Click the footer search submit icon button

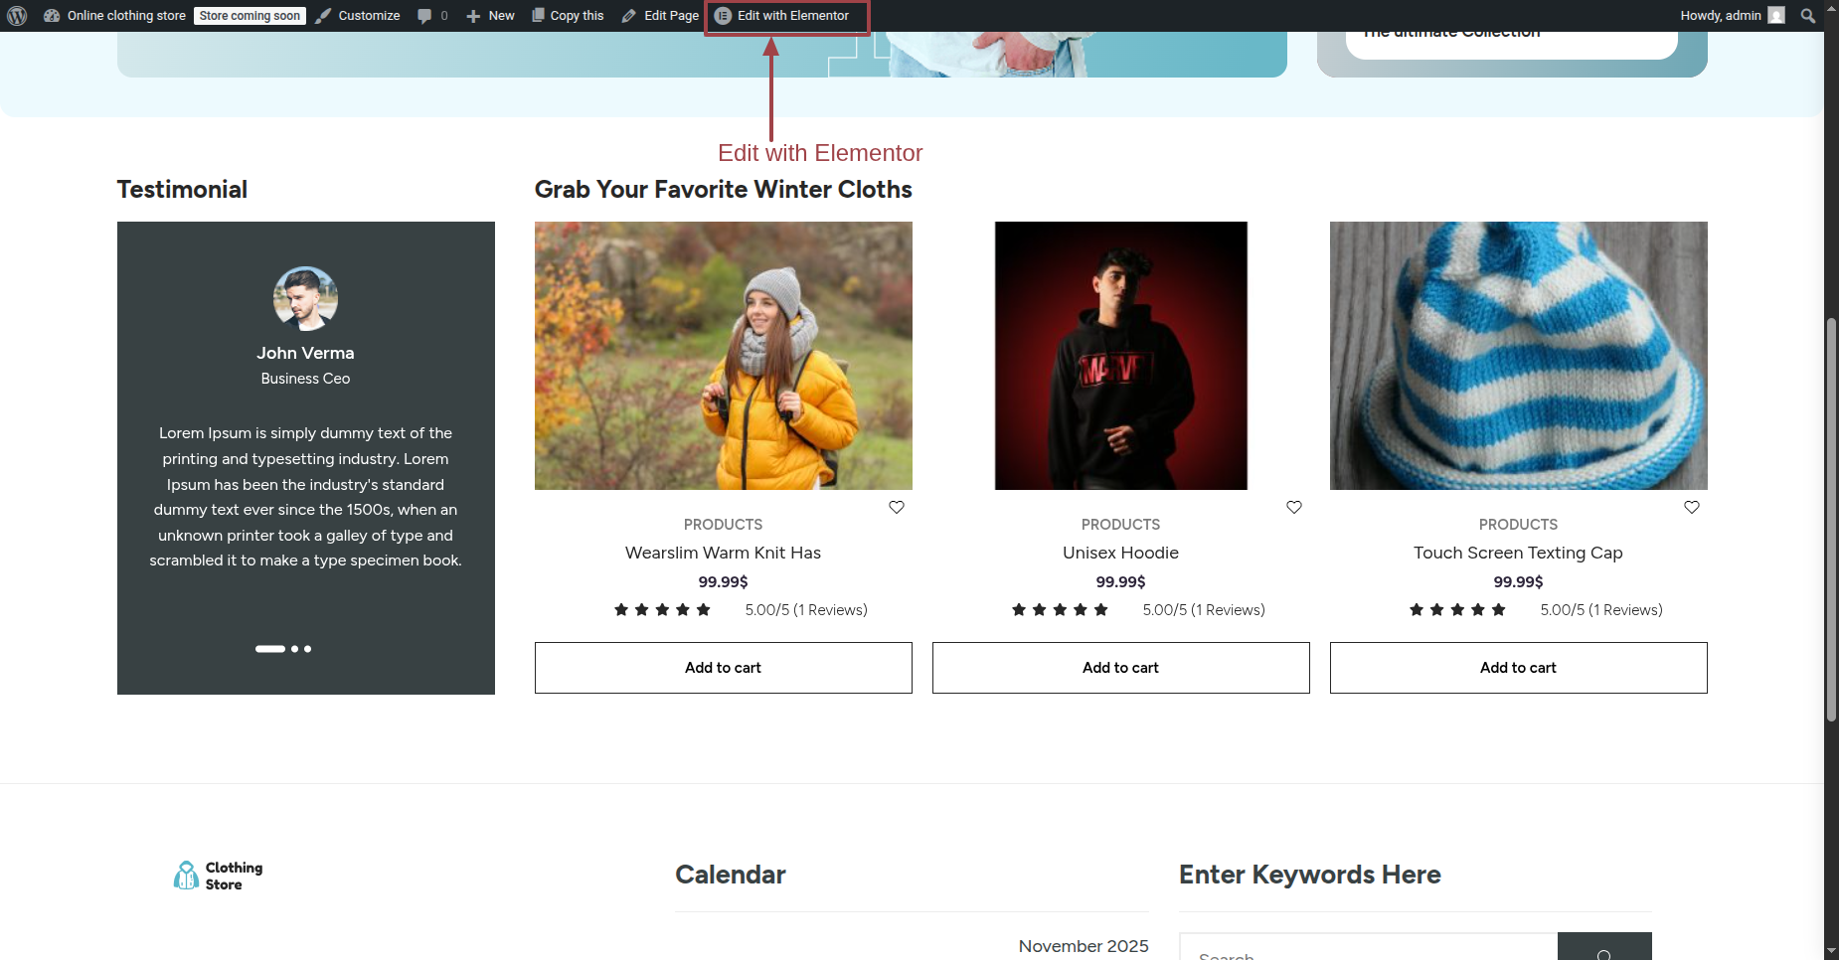(1604, 947)
